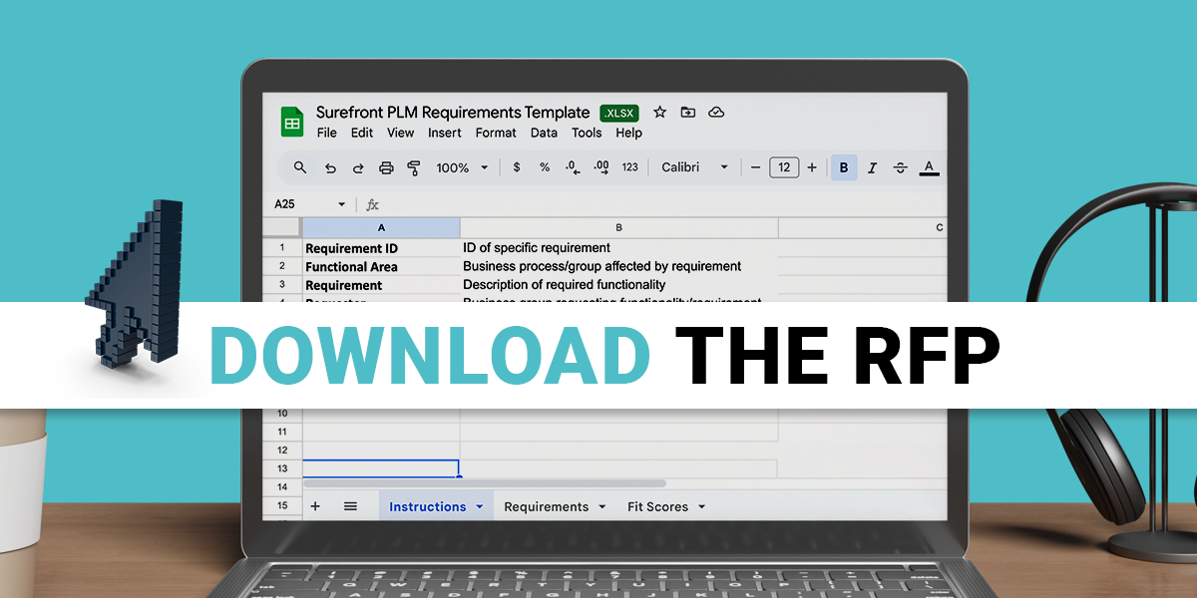Image resolution: width=1197 pixels, height=598 pixels.
Task: Print the spreadsheet
Action: click(386, 167)
